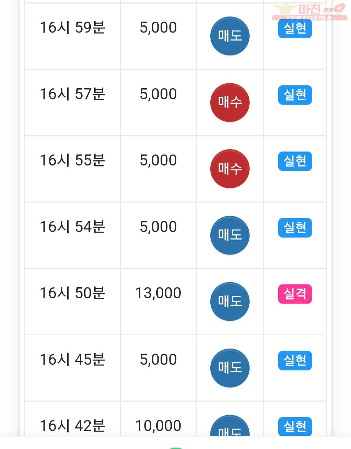Click the red 매수 circle for 16시 55분

coord(230,169)
